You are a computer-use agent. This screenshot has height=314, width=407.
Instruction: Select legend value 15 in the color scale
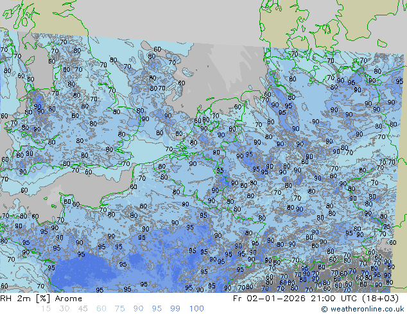pyautogui.click(x=46, y=309)
